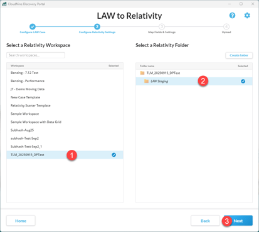This screenshot has width=259, height=232.
Task: Select workspace Benzing - Performance
Action: pos(65,81)
